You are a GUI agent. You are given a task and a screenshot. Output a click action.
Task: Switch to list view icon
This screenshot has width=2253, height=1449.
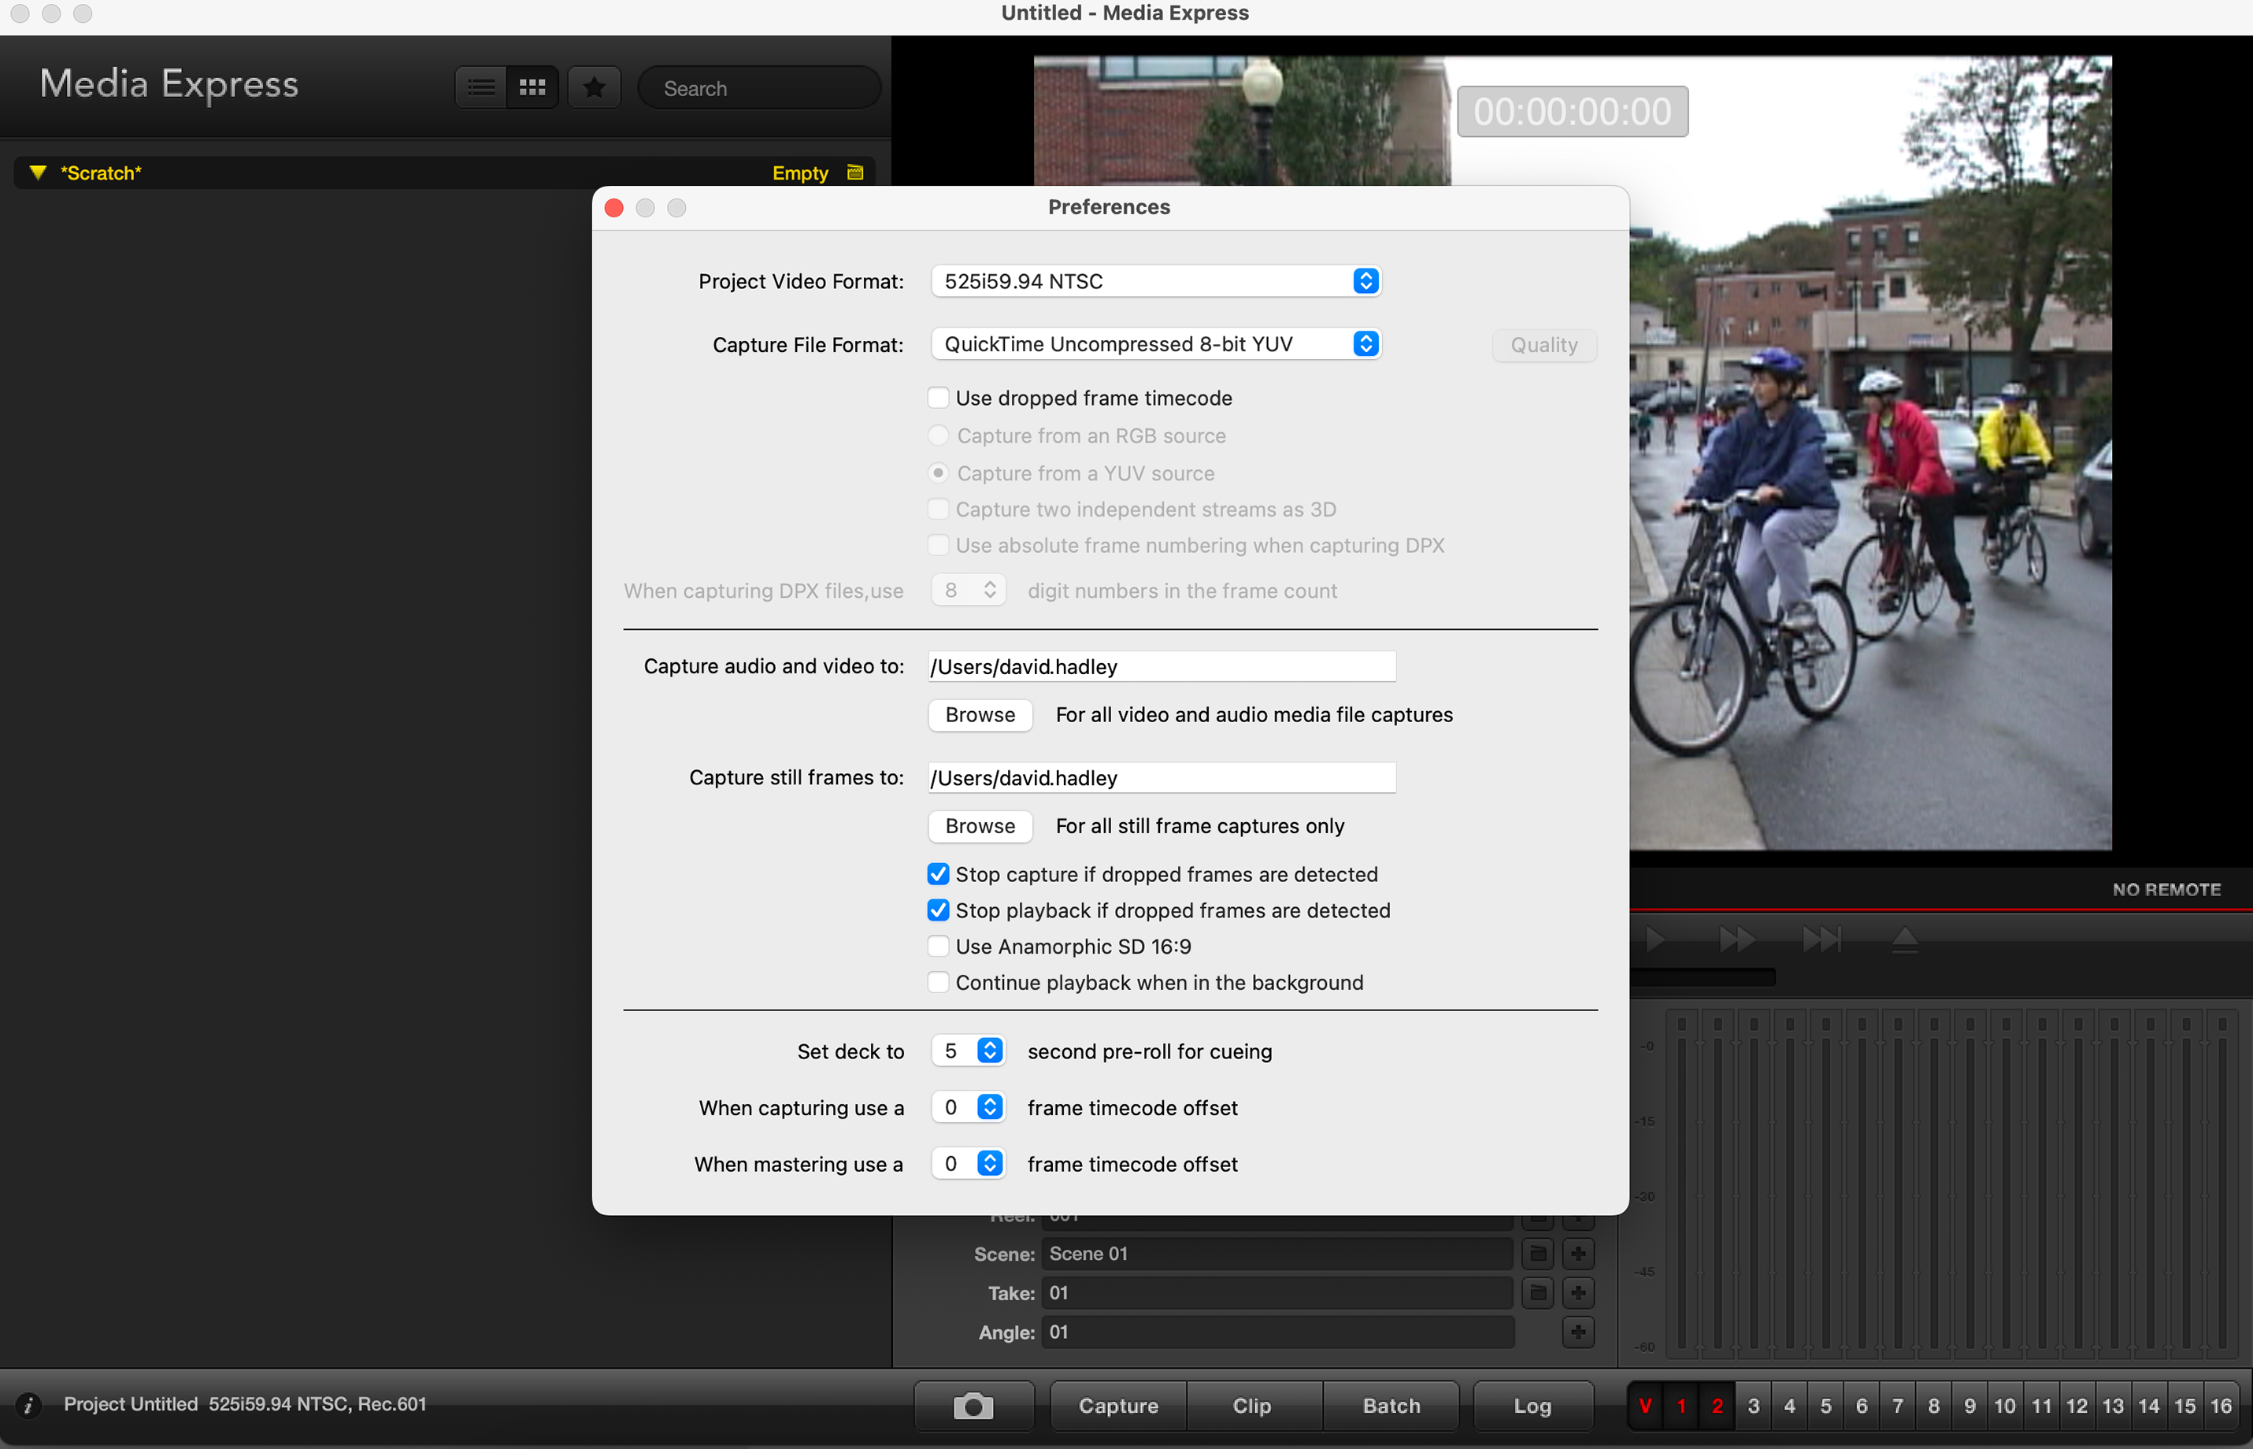(x=480, y=87)
